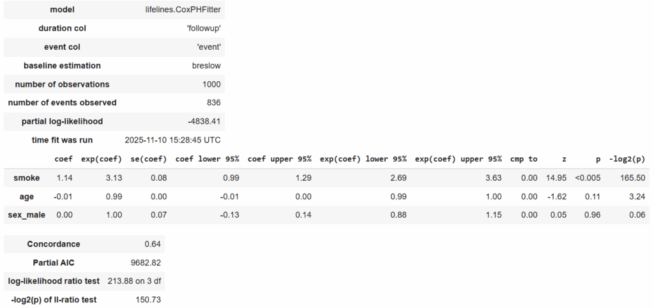654x308 pixels.
Task: Click the ll-ratio test value 150.73
Action: (148, 300)
